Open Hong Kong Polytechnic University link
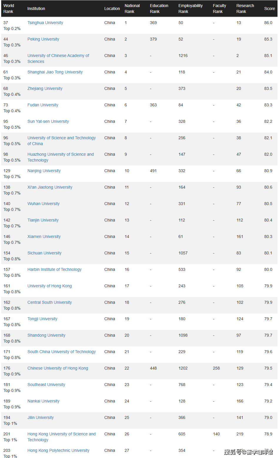The height and width of the screenshot is (458, 279). tap(59, 450)
